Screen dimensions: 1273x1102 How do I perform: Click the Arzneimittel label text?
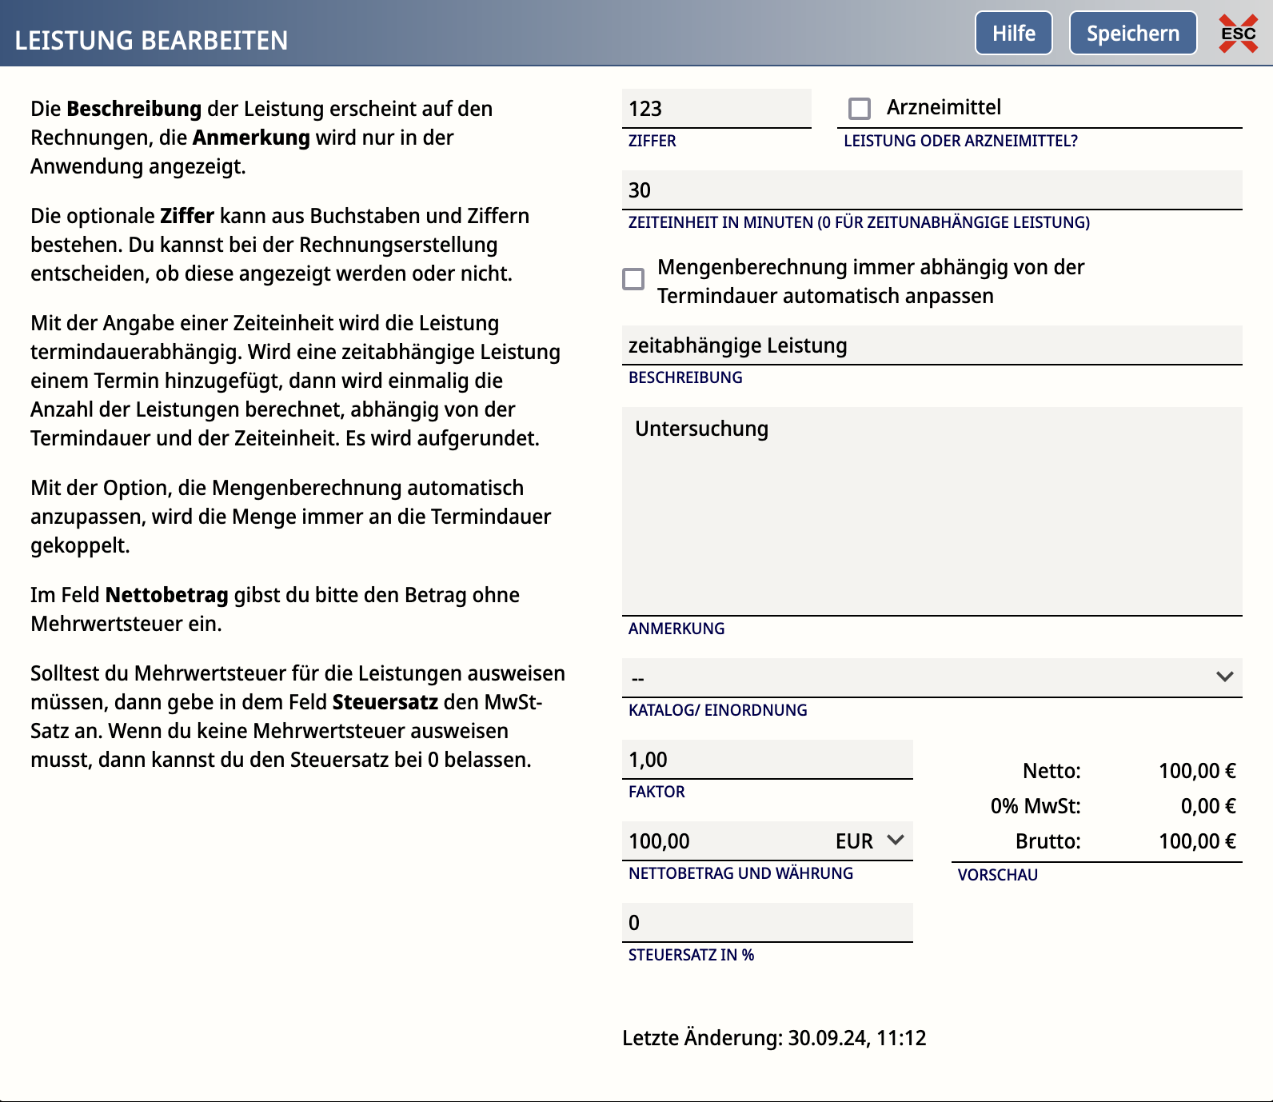944,107
